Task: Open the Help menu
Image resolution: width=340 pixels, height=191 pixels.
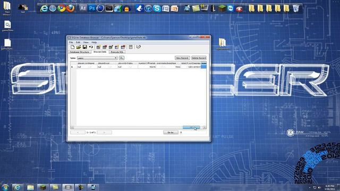Action: (x=94, y=42)
